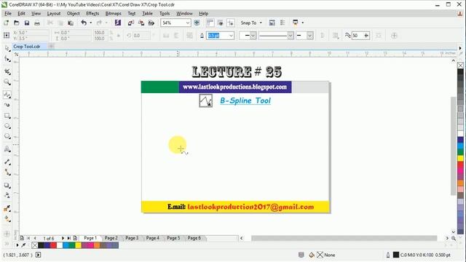Open the outline width dropdown
Screen dimensions: 466x262
[231, 36]
